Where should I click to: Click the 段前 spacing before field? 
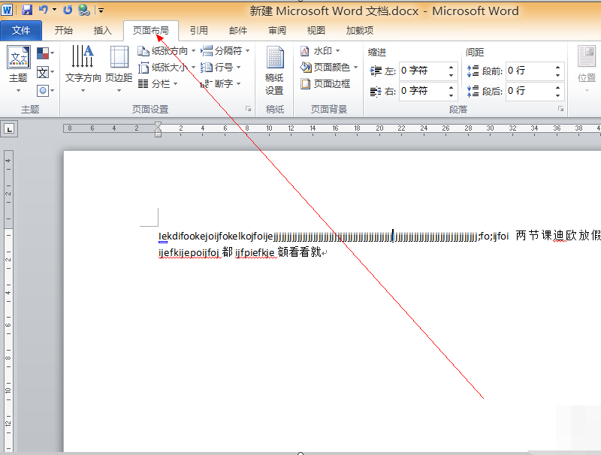528,71
